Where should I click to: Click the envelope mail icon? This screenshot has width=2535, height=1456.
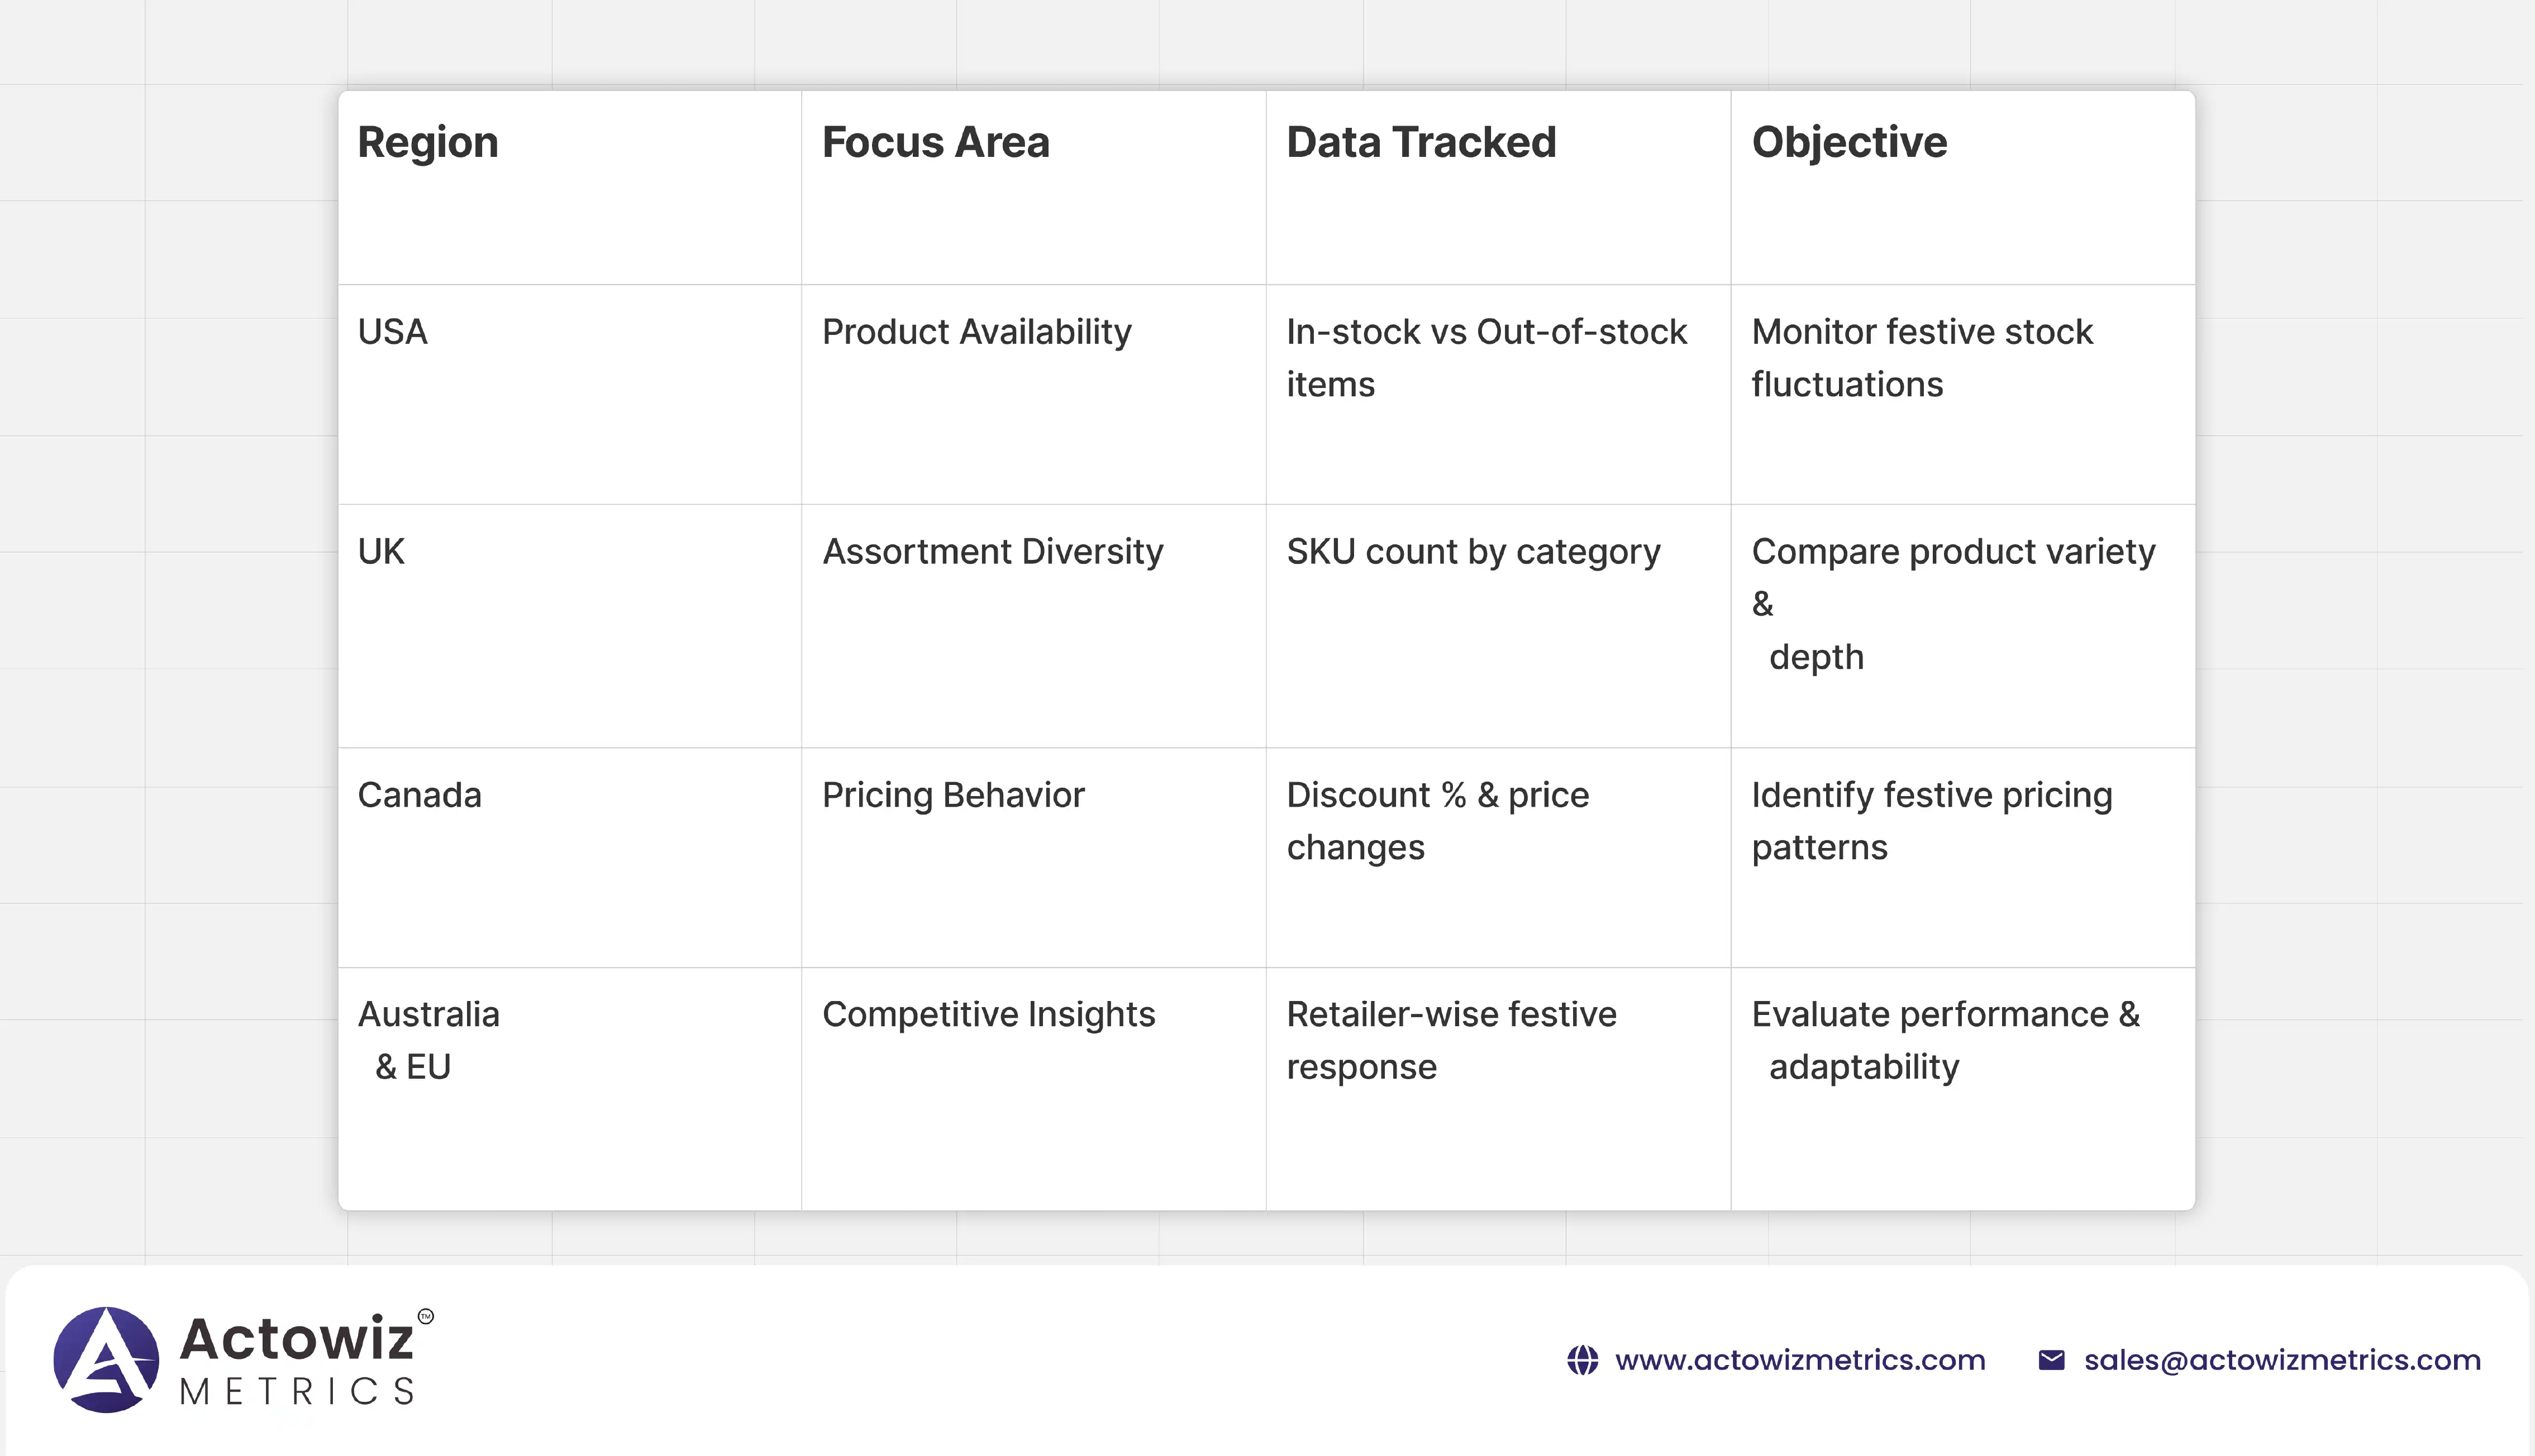click(2051, 1360)
